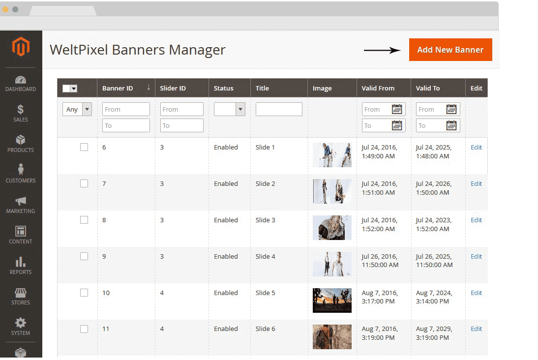Click the Slide 5 sunset thumbnail
The image size is (538, 360).
pos(332,300)
